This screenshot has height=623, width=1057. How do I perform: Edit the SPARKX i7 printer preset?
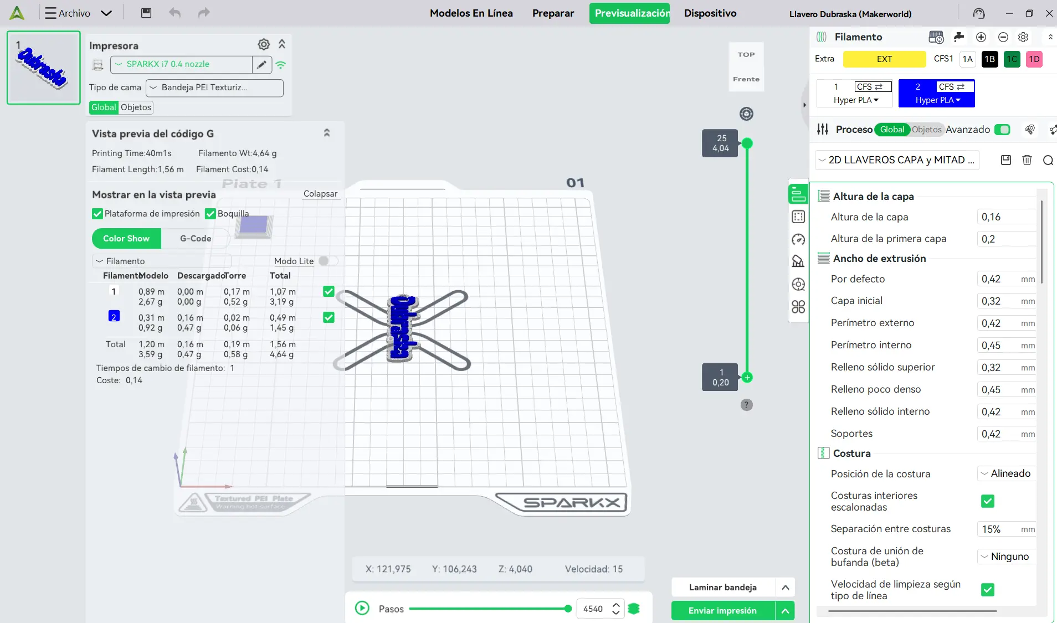tap(262, 64)
